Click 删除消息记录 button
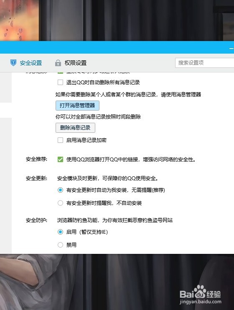 75,128
